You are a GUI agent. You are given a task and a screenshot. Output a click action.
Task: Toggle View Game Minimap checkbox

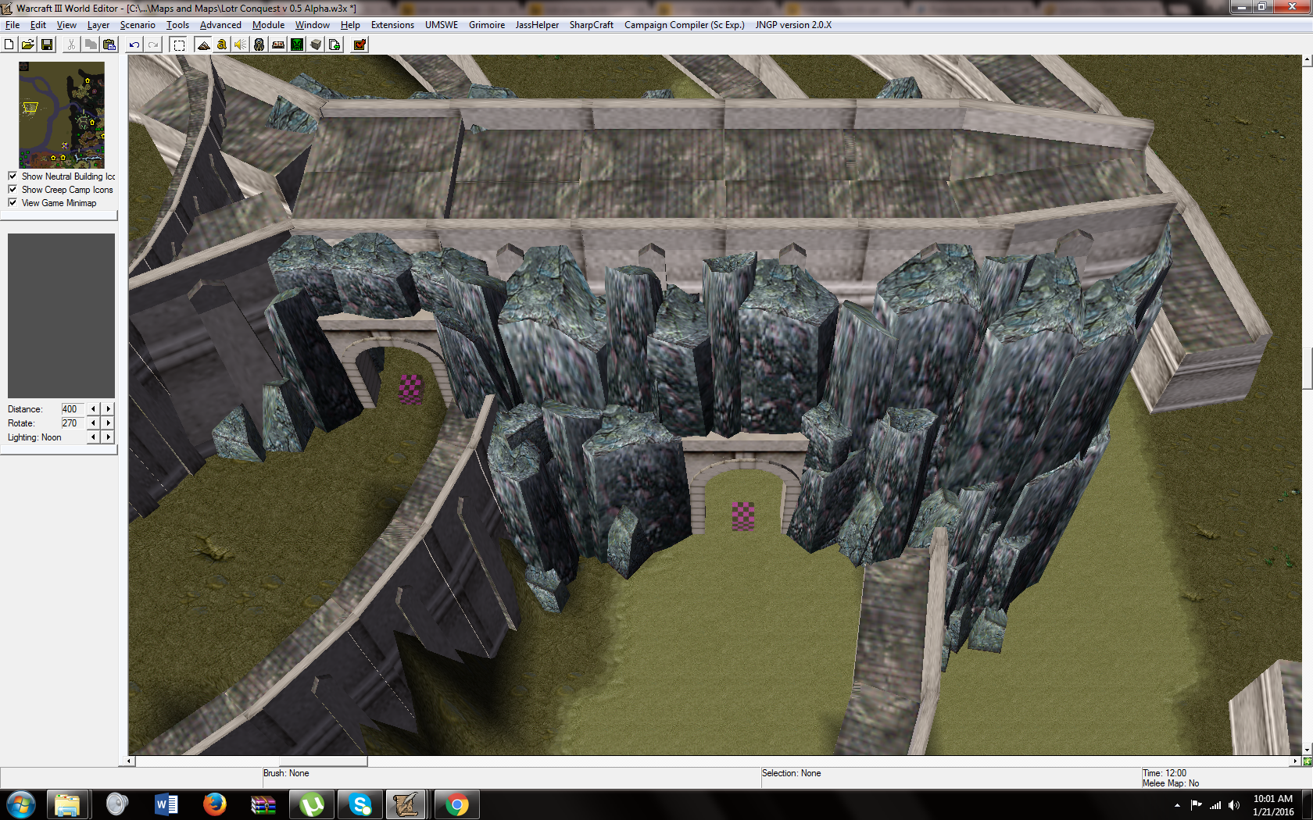(x=13, y=203)
